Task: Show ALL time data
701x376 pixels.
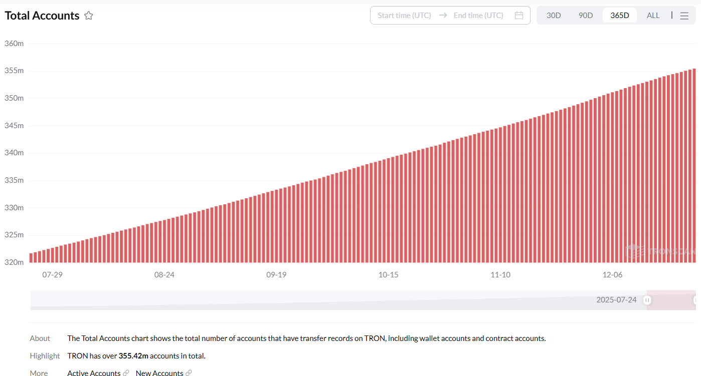Action: point(653,16)
